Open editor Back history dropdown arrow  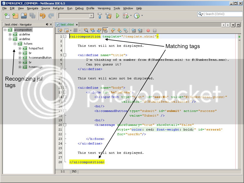coord(71,30)
